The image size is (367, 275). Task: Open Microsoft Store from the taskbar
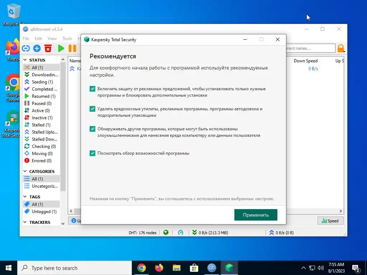[x=194, y=268]
